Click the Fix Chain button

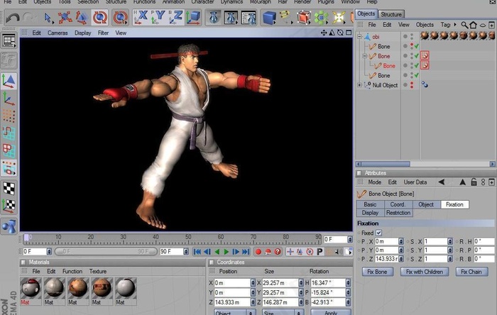pos(471,272)
